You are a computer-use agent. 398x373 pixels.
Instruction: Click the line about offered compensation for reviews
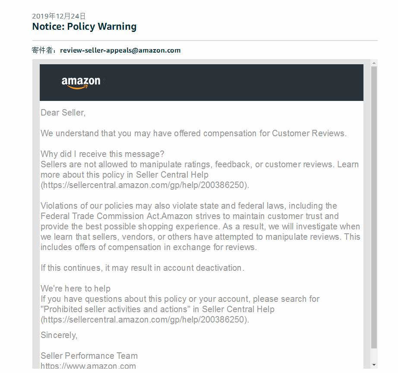[193, 133]
